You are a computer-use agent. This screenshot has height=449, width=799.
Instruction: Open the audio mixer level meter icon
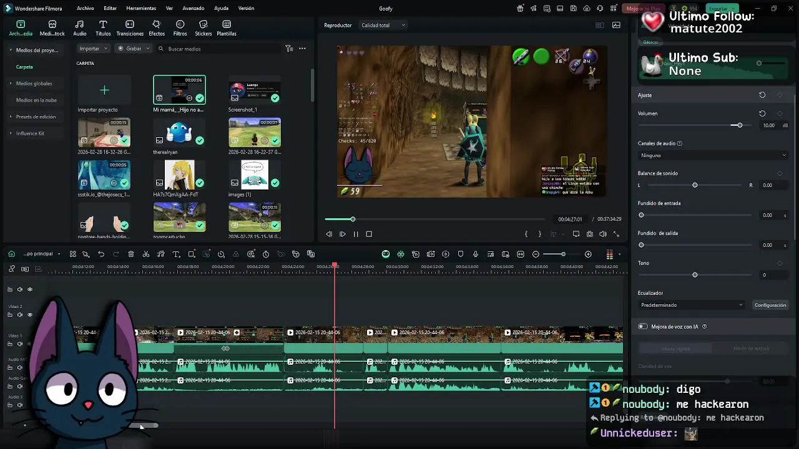pyautogui.click(x=609, y=254)
